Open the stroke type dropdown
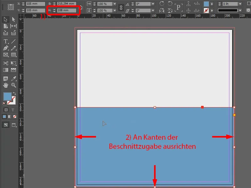Screen dimensions: 251x188 click(x=240, y=10)
